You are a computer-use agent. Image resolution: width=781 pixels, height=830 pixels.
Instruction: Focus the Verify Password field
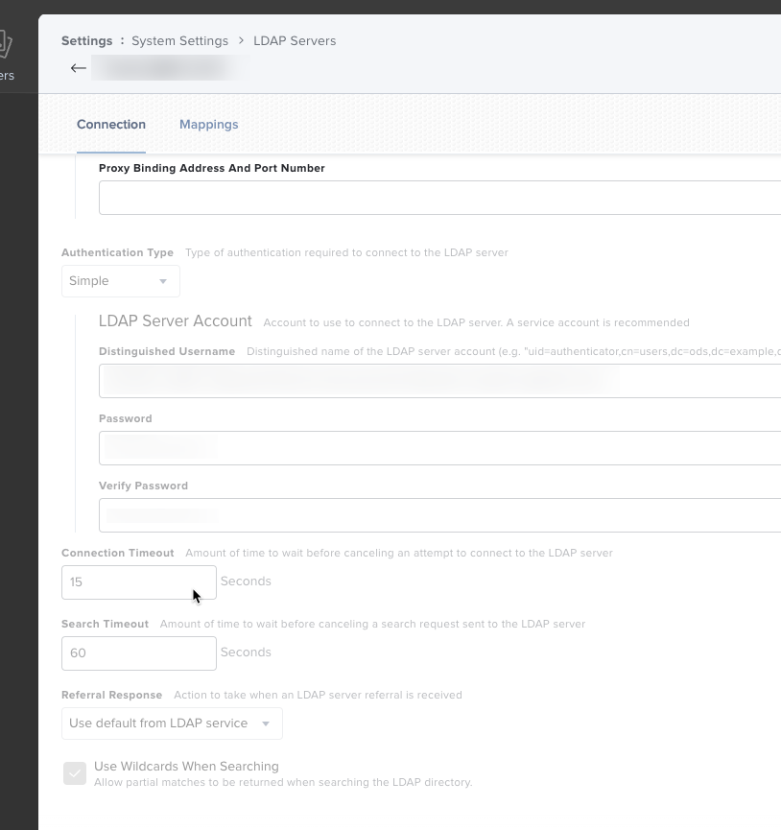click(439, 515)
